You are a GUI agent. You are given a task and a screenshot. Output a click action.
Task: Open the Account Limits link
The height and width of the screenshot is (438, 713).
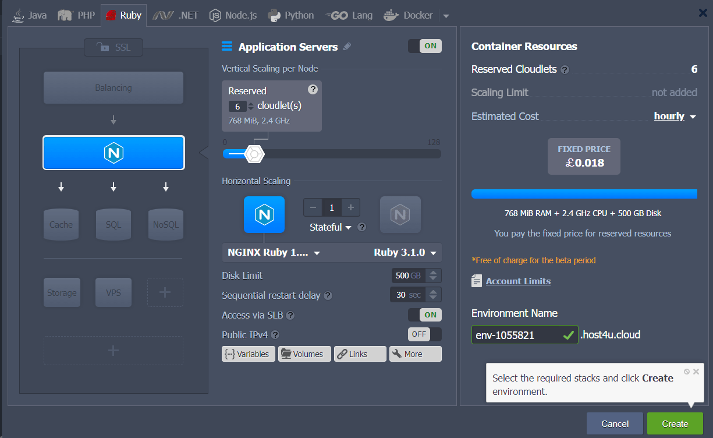[x=518, y=281]
